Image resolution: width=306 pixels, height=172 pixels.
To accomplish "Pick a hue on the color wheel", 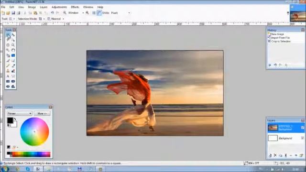I will coord(34,132).
